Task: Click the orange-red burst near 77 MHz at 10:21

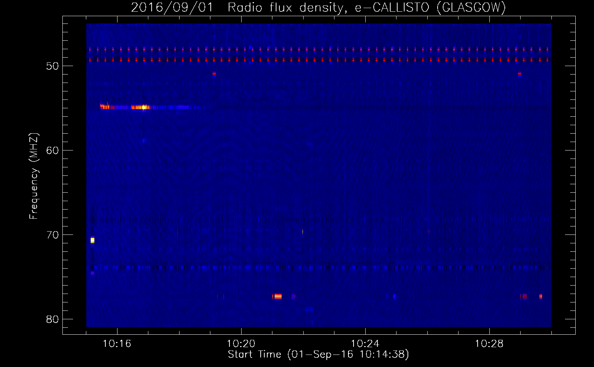Action: (x=278, y=296)
